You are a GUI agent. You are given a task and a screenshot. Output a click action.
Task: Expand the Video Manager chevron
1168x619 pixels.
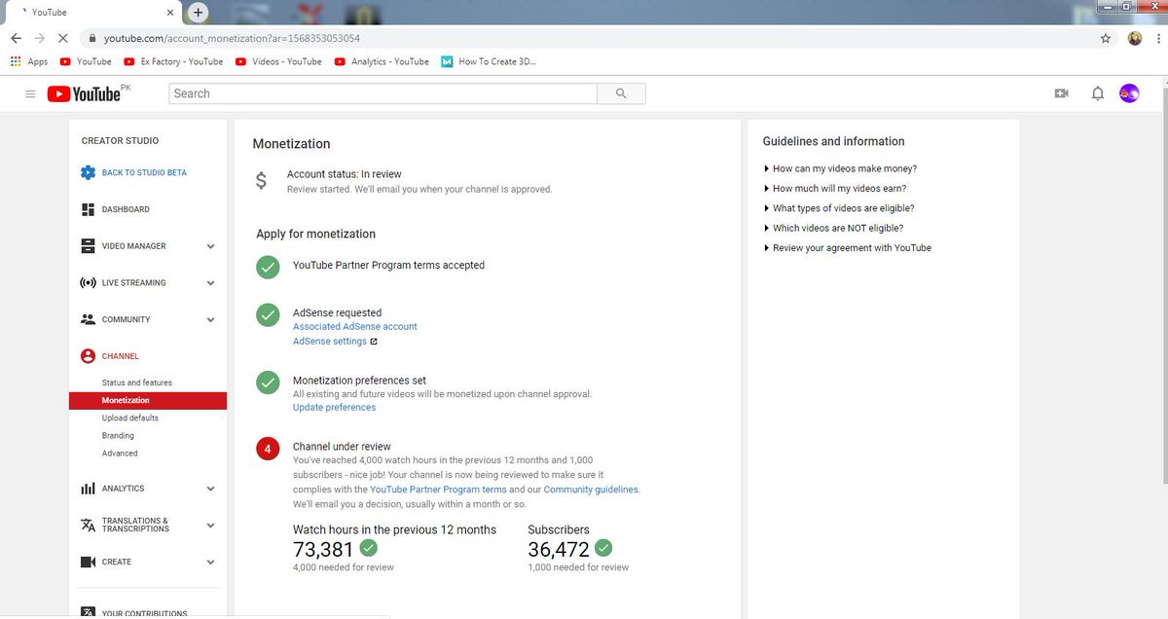[210, 246]
